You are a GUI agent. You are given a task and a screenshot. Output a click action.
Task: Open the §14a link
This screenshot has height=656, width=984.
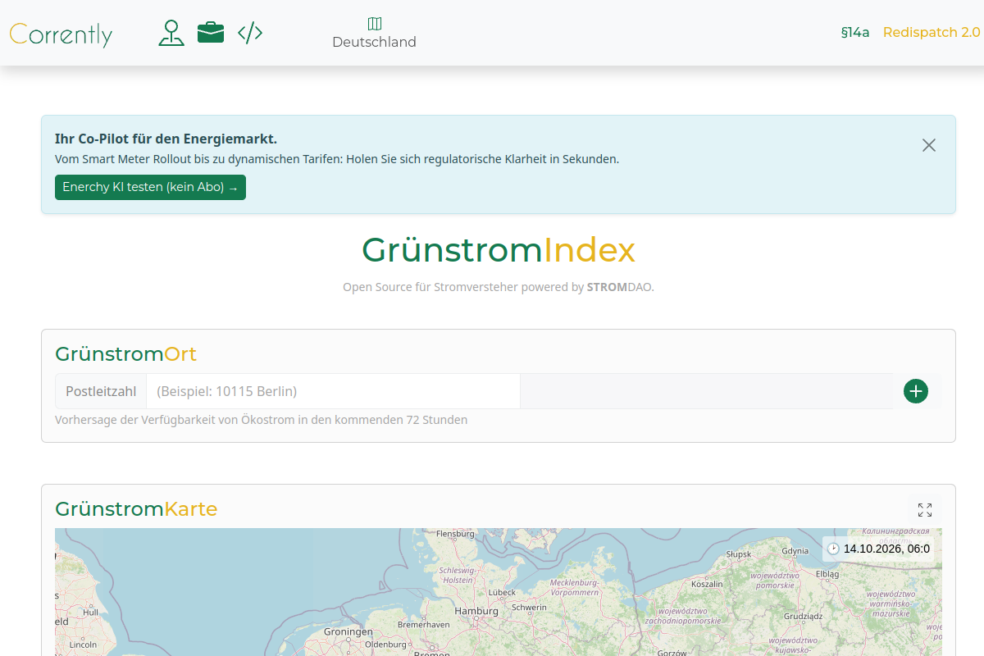pyautogui.click(x=855, y=33)
